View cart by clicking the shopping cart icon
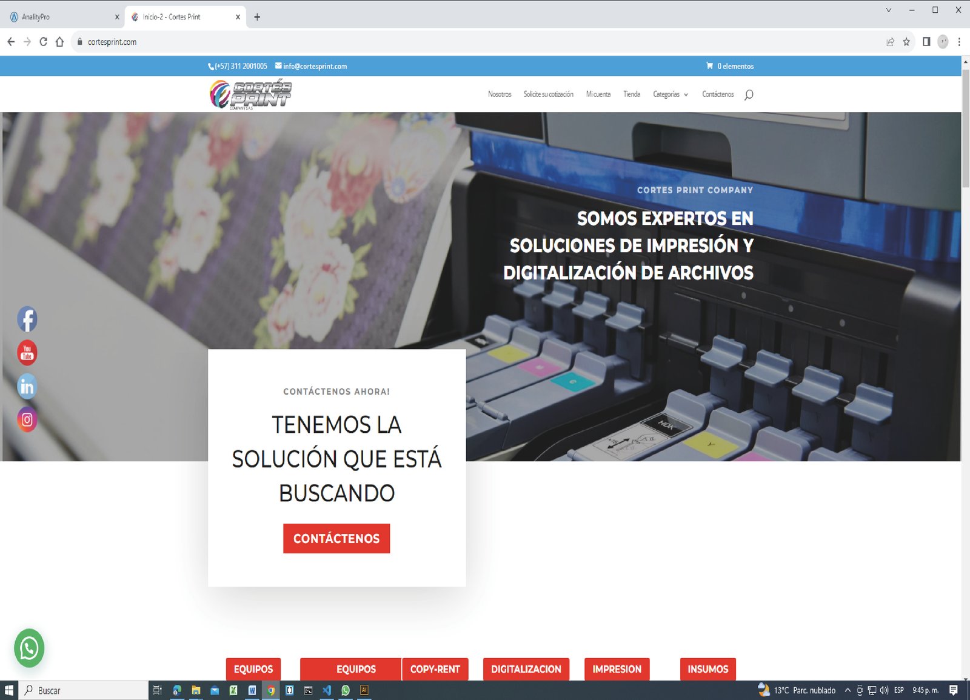 tap(709, 66)
